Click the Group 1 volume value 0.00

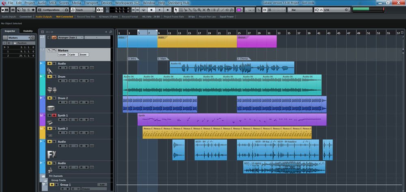[x=102, y=184]
